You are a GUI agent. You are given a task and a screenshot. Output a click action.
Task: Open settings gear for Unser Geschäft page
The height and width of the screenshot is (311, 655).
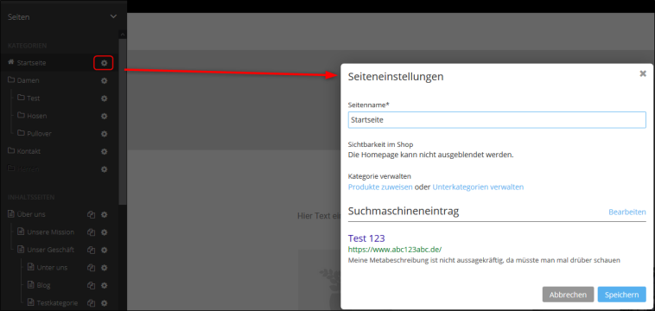[104, 250]
